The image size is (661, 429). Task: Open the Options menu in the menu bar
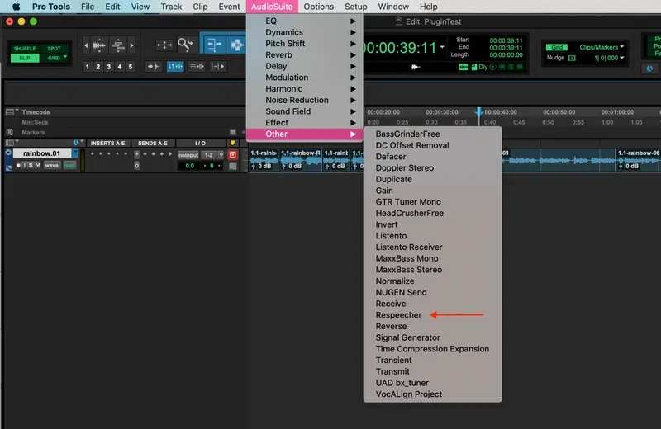[x=318, y=7]
